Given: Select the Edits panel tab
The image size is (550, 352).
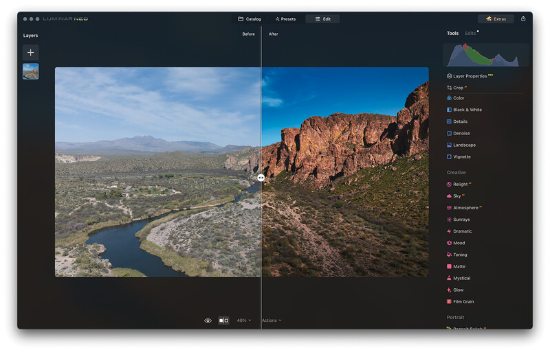Looking at the screenshot, I should tap(470, 33).
